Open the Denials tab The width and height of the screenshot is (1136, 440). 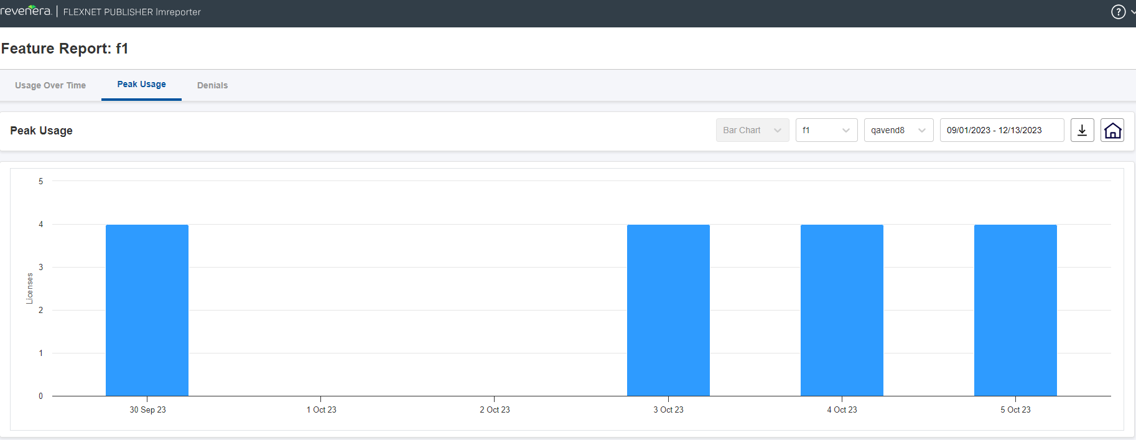pos(212,85)
